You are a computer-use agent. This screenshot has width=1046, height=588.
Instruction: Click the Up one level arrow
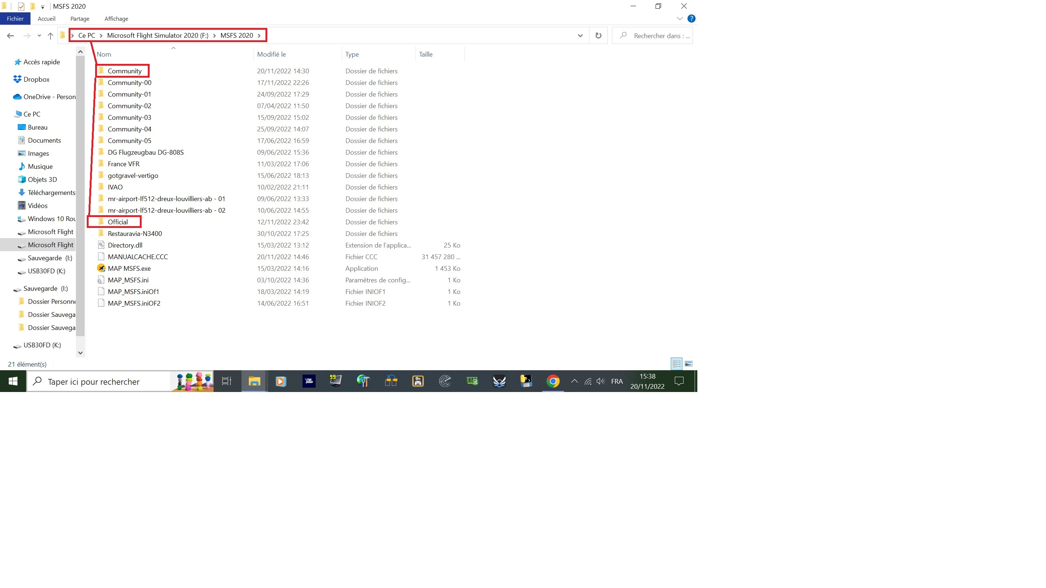point(50,36)
